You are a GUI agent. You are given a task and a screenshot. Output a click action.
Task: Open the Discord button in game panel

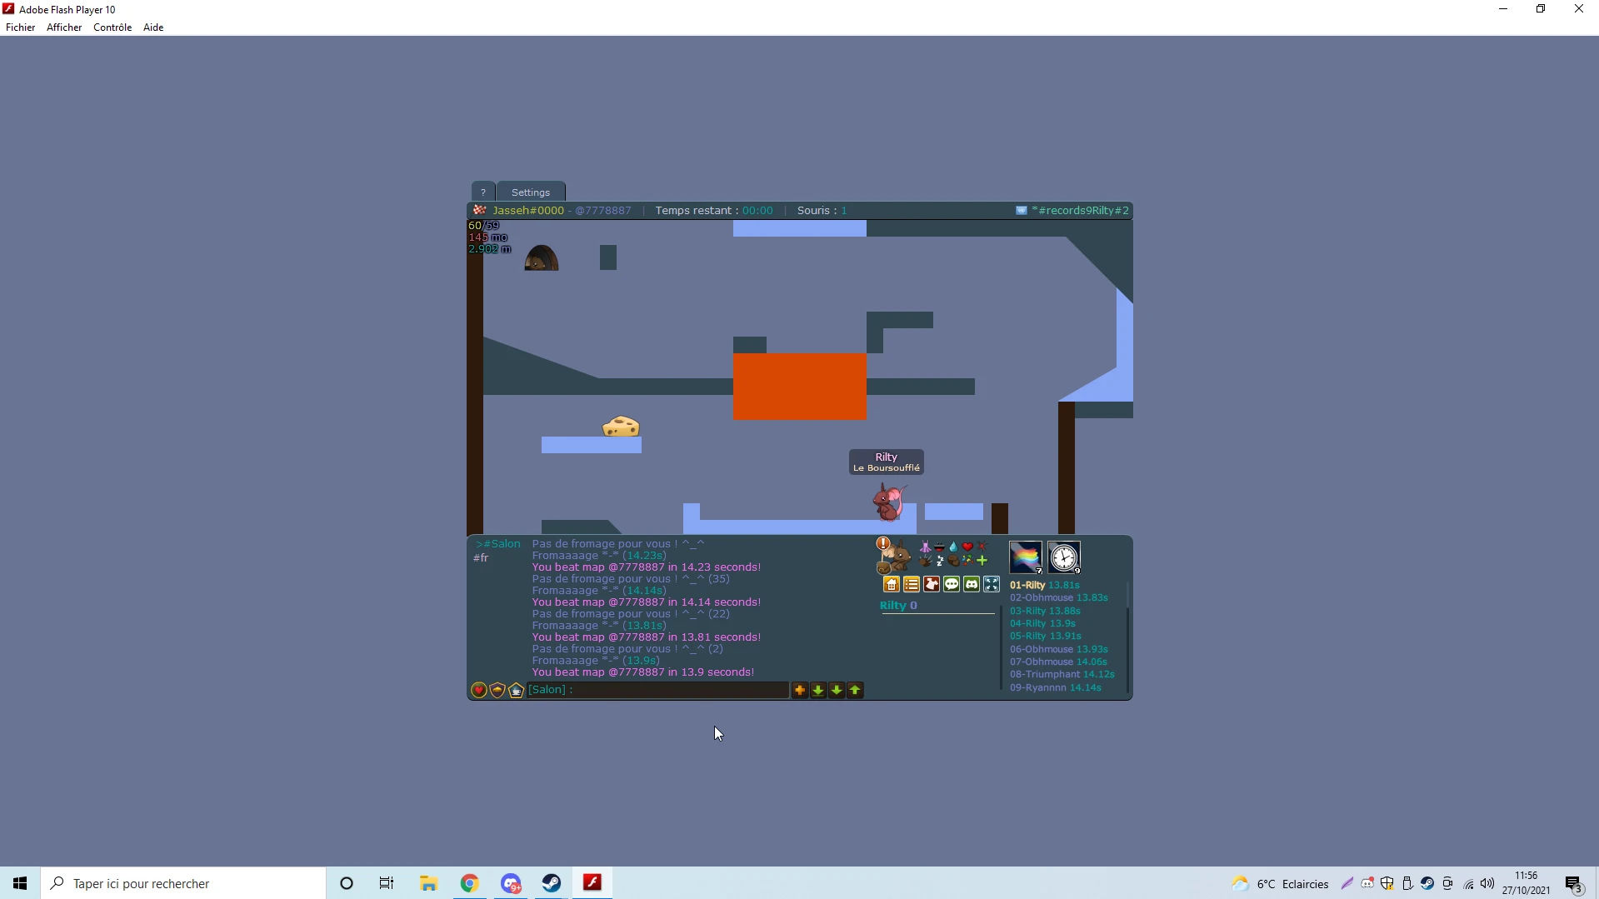[972, 585]
